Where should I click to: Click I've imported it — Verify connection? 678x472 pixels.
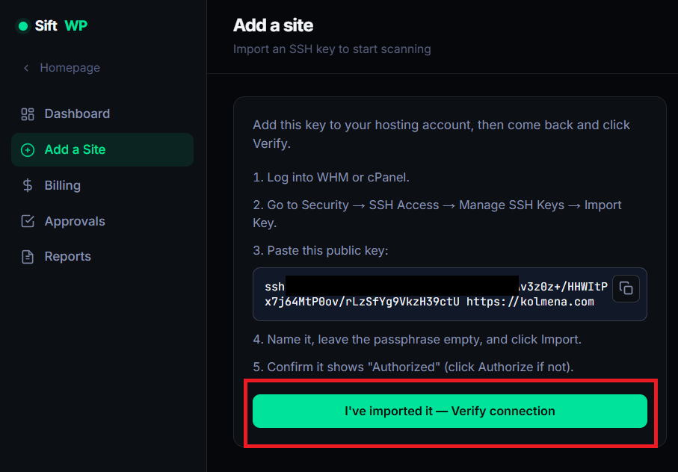tap(450, 411)
